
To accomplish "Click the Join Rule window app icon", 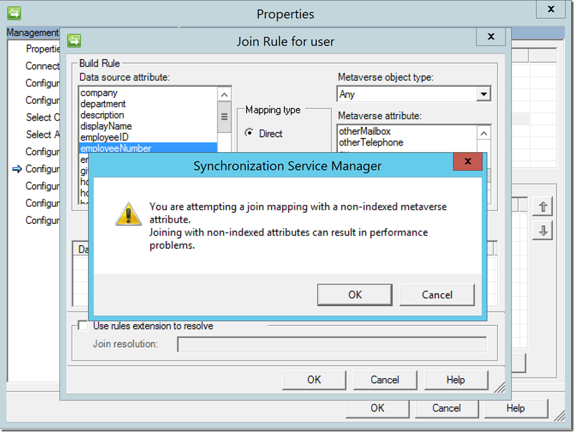I will tap(74, 41).
